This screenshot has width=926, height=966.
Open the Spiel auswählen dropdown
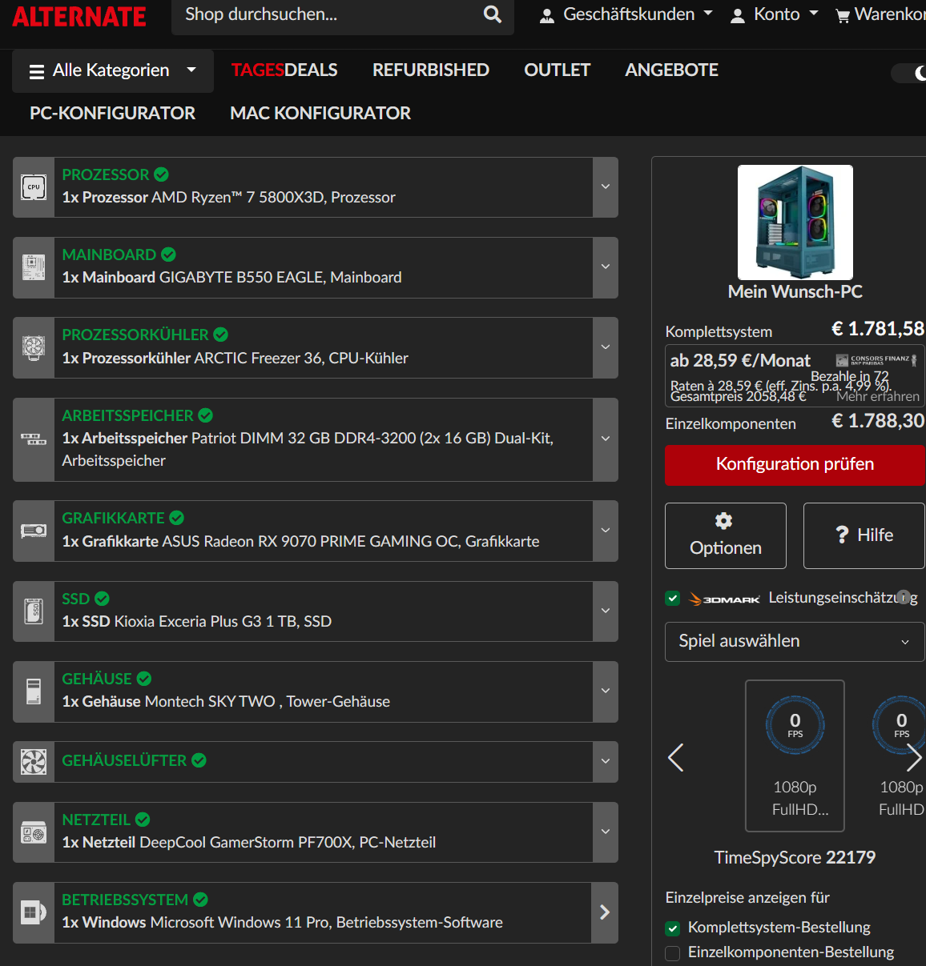795,642
